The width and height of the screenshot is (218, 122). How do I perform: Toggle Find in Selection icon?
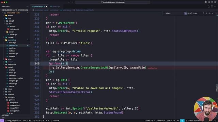[x=209, y=13]
